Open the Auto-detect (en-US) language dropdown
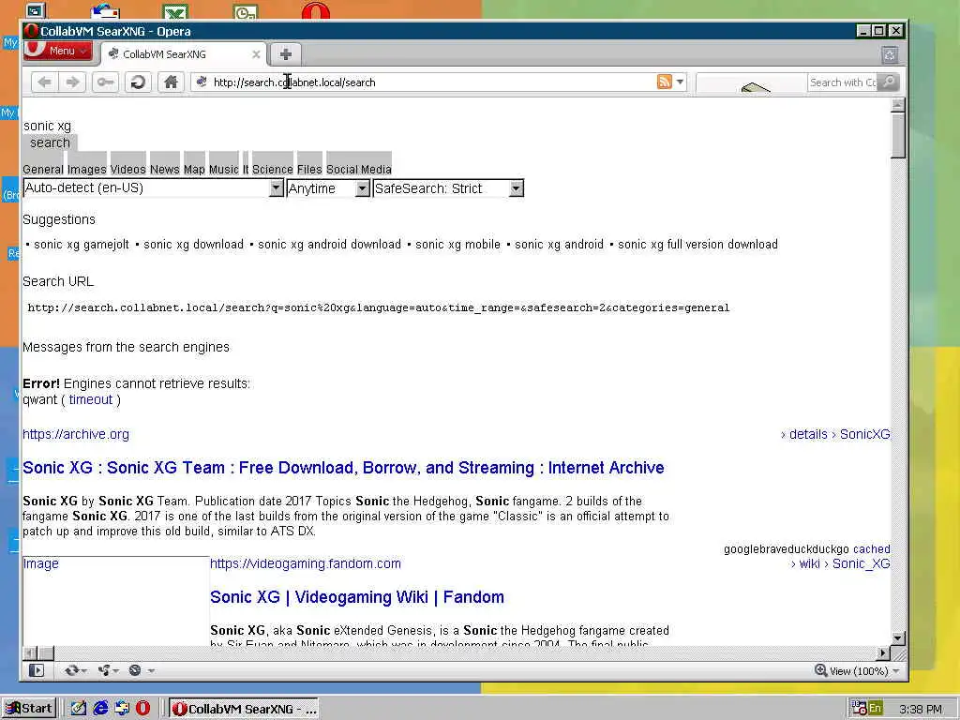960x720 pixels. 153,187
